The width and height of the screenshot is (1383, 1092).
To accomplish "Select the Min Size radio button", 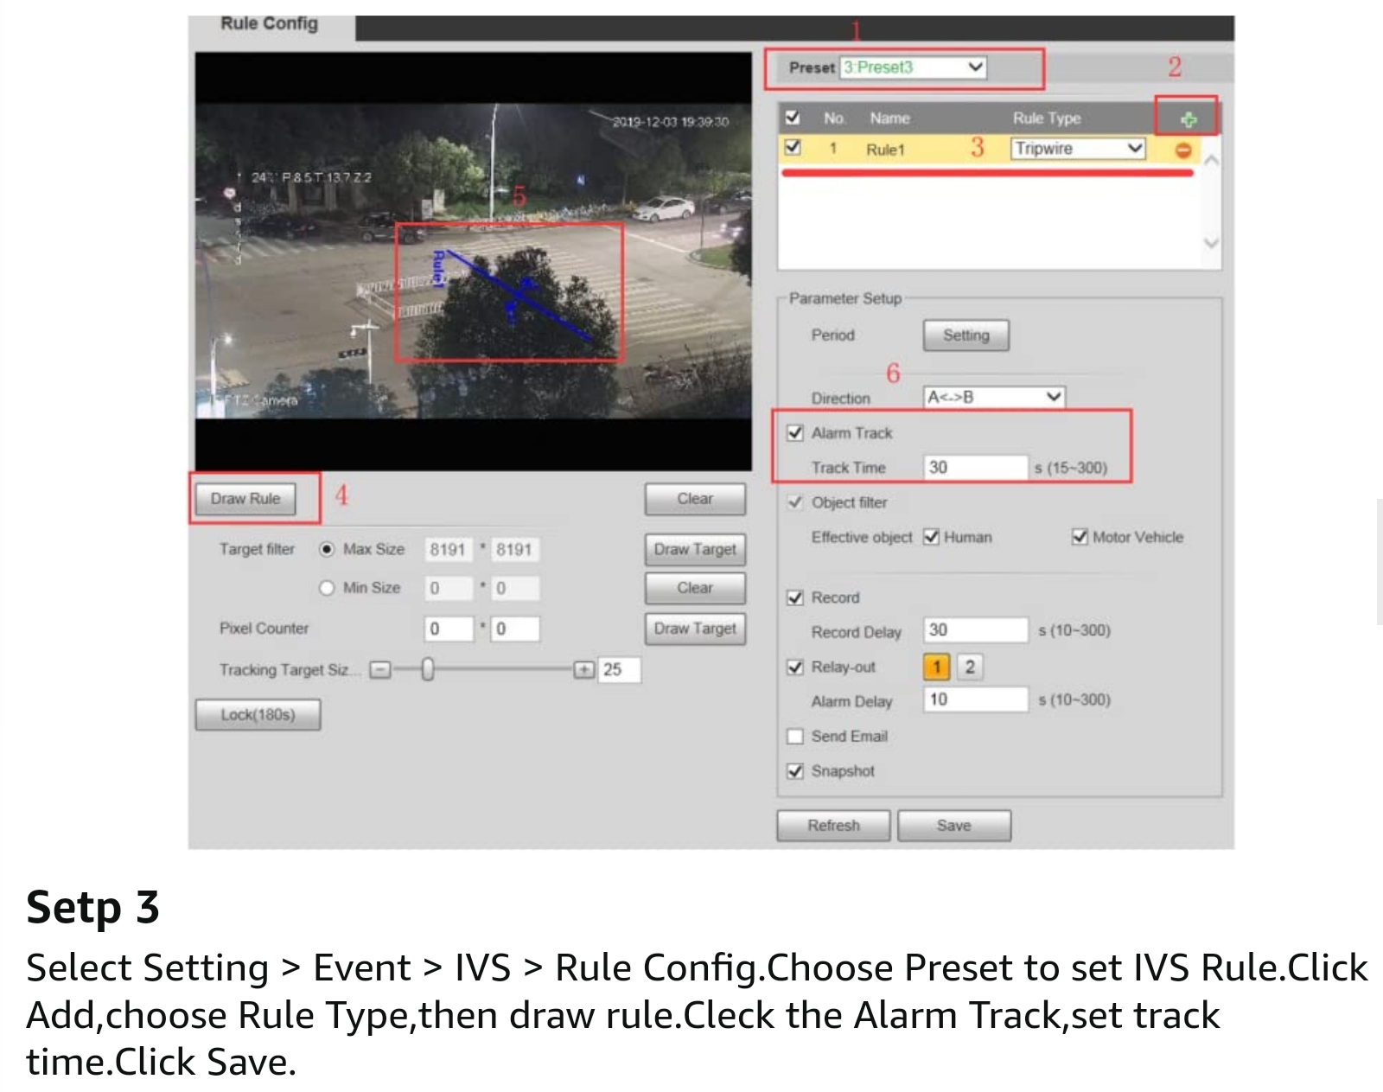I will [x=327, y=588].
